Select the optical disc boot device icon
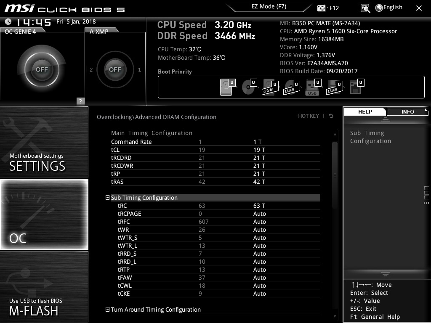 click(x=249, y=87)
